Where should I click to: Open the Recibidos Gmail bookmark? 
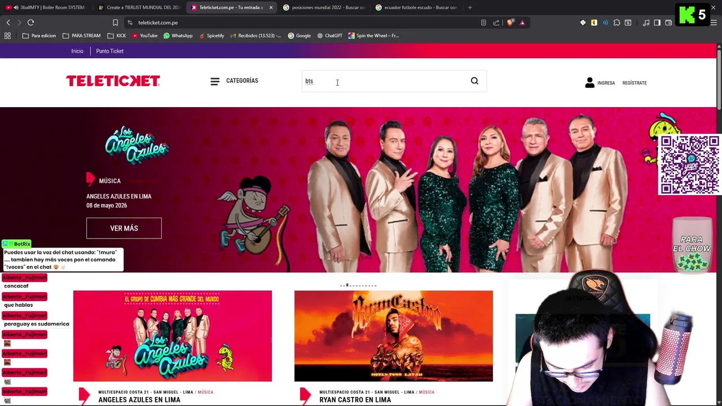click(x=255, y=36)
